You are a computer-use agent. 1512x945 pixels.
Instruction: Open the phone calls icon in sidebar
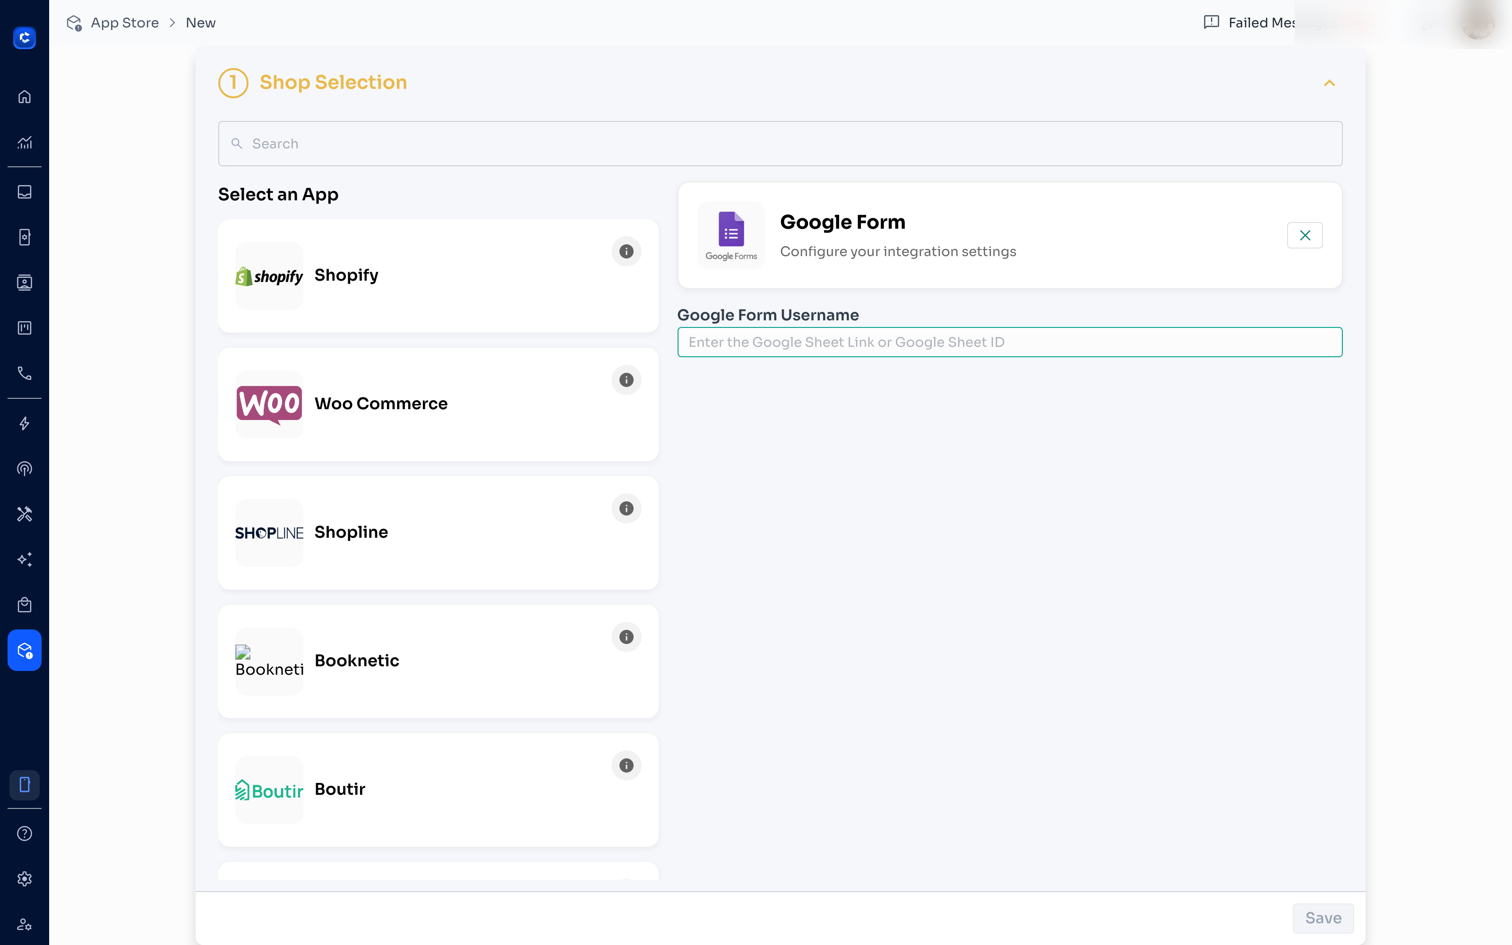pyautogui.click(x=25, y=373)
